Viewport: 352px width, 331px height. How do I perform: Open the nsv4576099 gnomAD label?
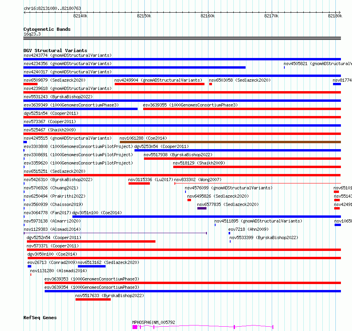[x=229, y=188]
